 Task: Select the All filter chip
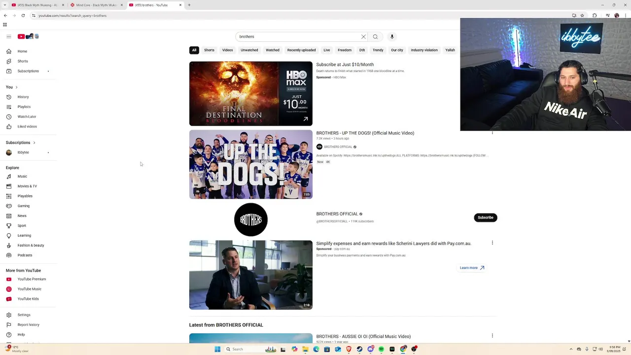coord(194,50)
